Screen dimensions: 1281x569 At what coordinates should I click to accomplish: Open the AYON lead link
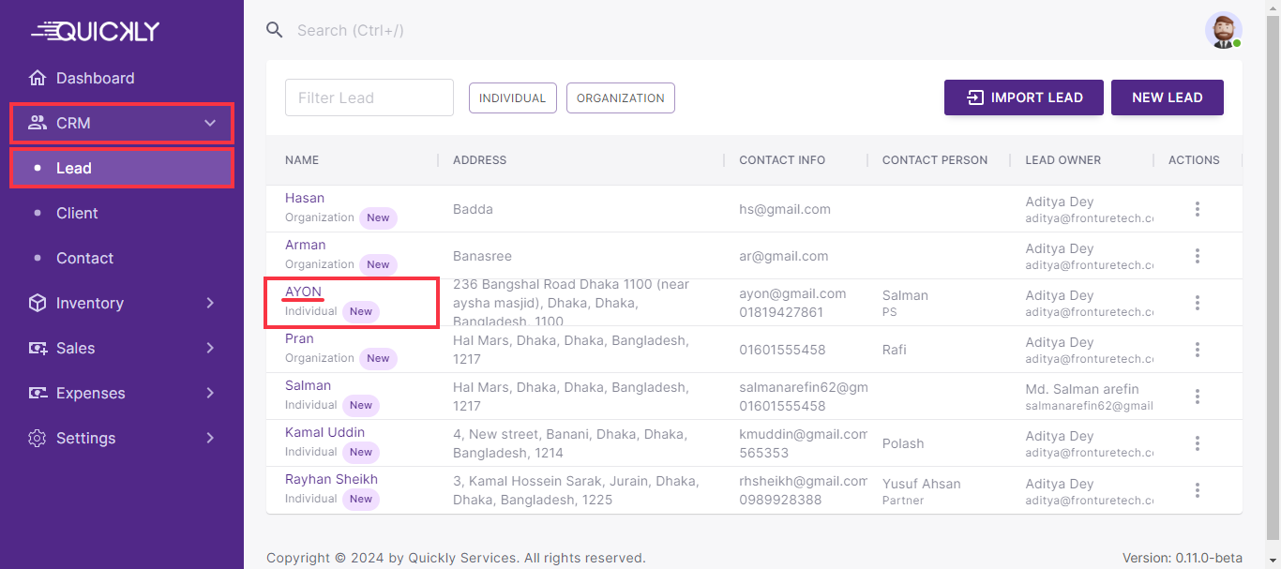tap(303, 292)
